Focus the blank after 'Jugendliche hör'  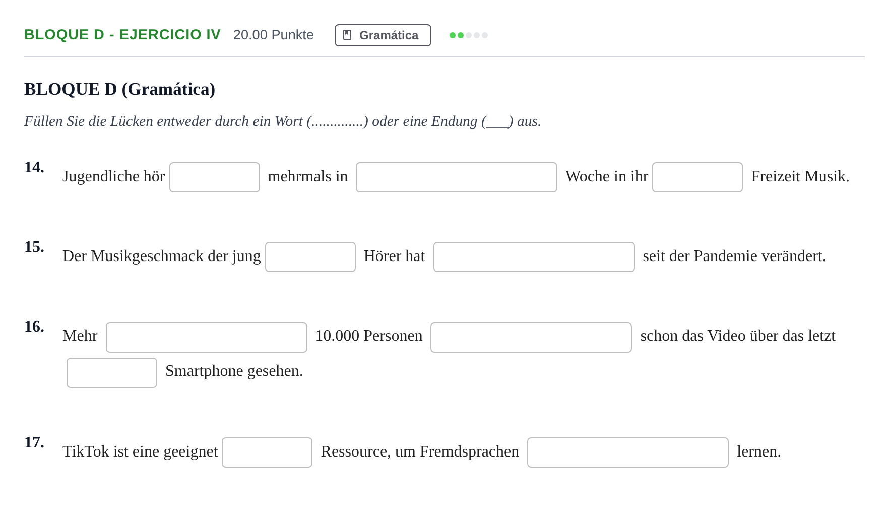tap(215, 177)
